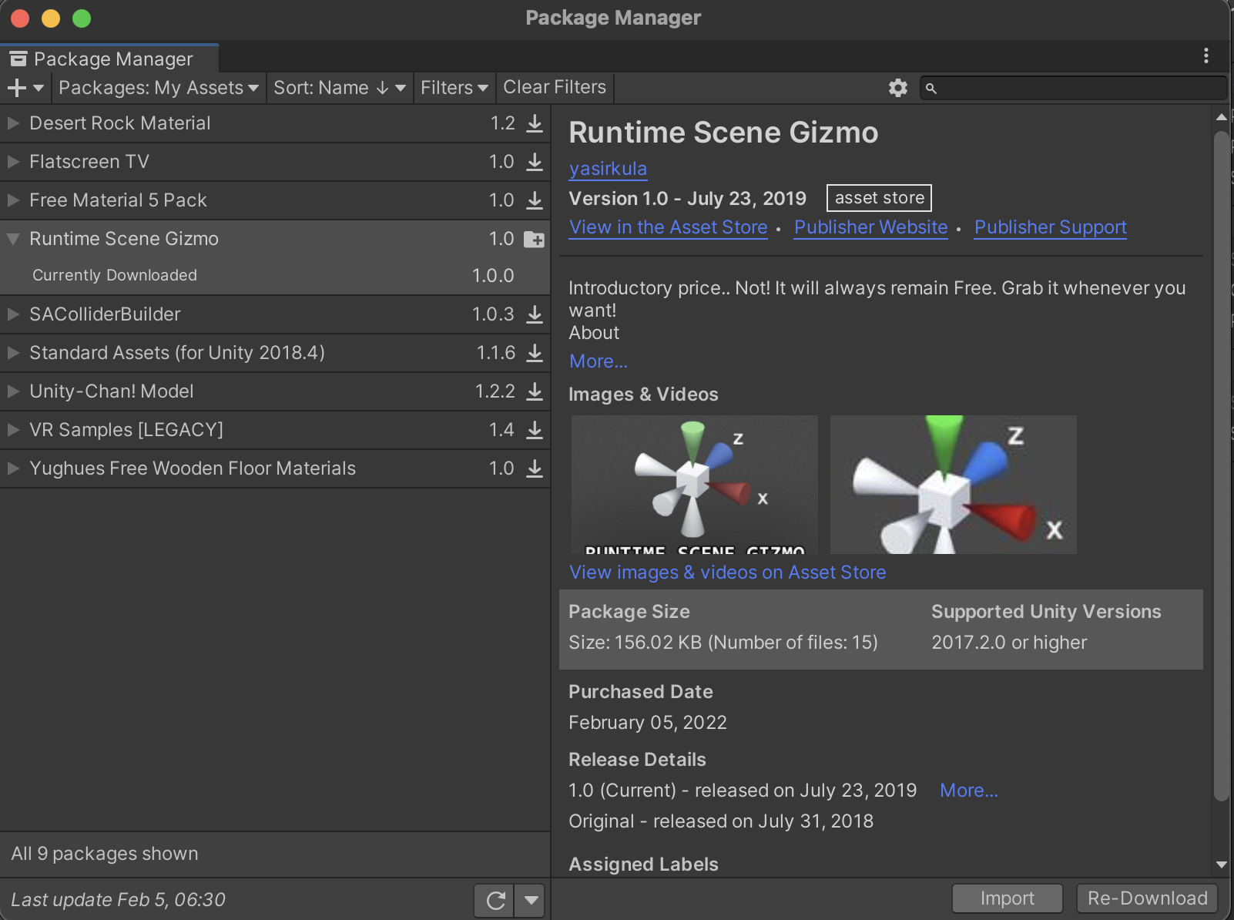Click the download icon beside SAColliderBuilder
This screenshot has height=920, width=1234.
pos(535,314)
